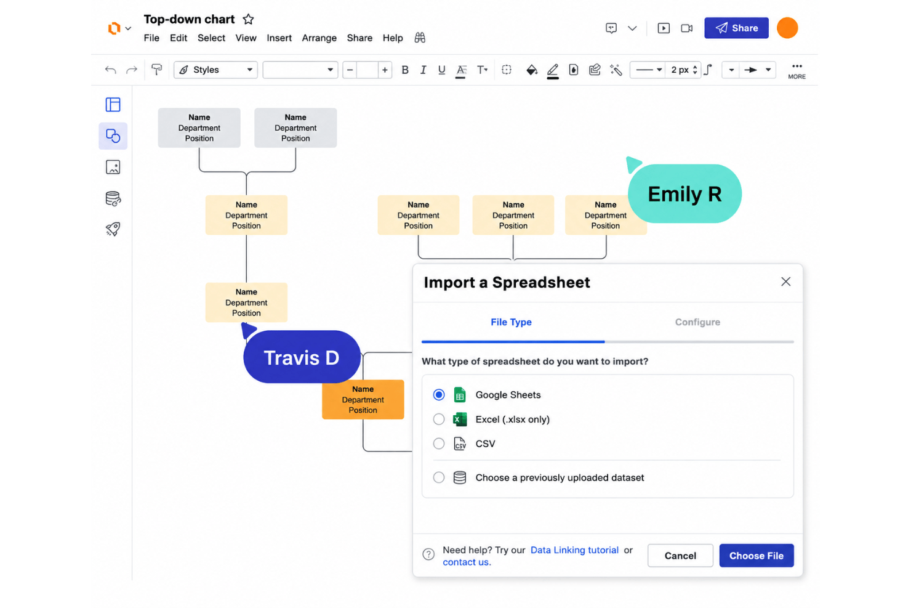Click the dashed shape selection icon
Viewport: 911px width, 608px height.
point(507,70)
